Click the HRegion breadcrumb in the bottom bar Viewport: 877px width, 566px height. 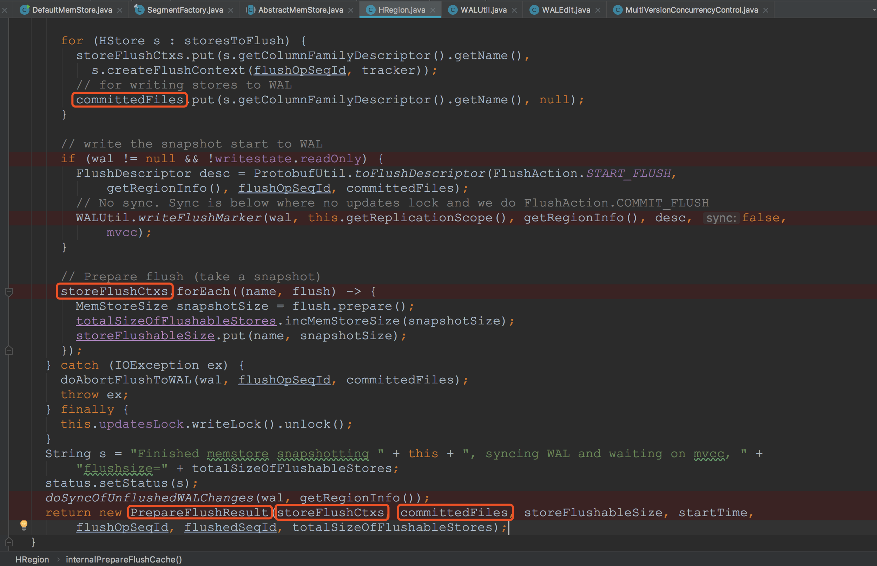coord(32,559)
